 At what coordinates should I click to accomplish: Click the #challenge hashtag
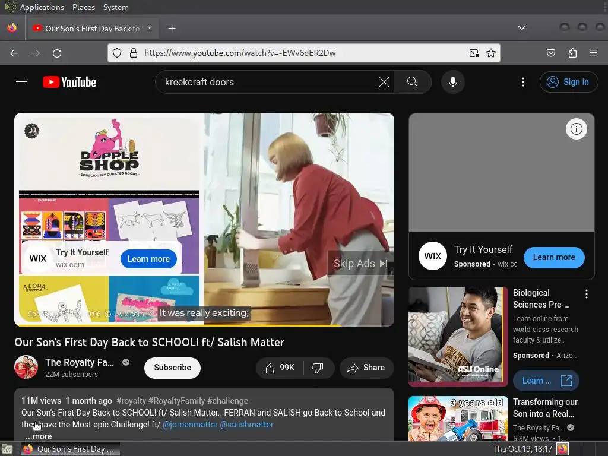(x=228, y=401)
